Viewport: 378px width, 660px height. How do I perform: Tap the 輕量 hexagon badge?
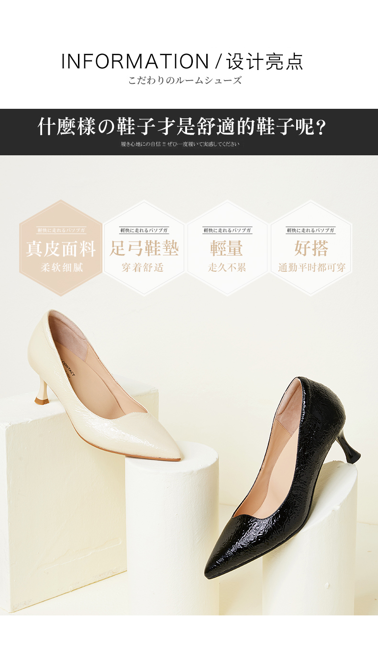(x=227, y=248)
